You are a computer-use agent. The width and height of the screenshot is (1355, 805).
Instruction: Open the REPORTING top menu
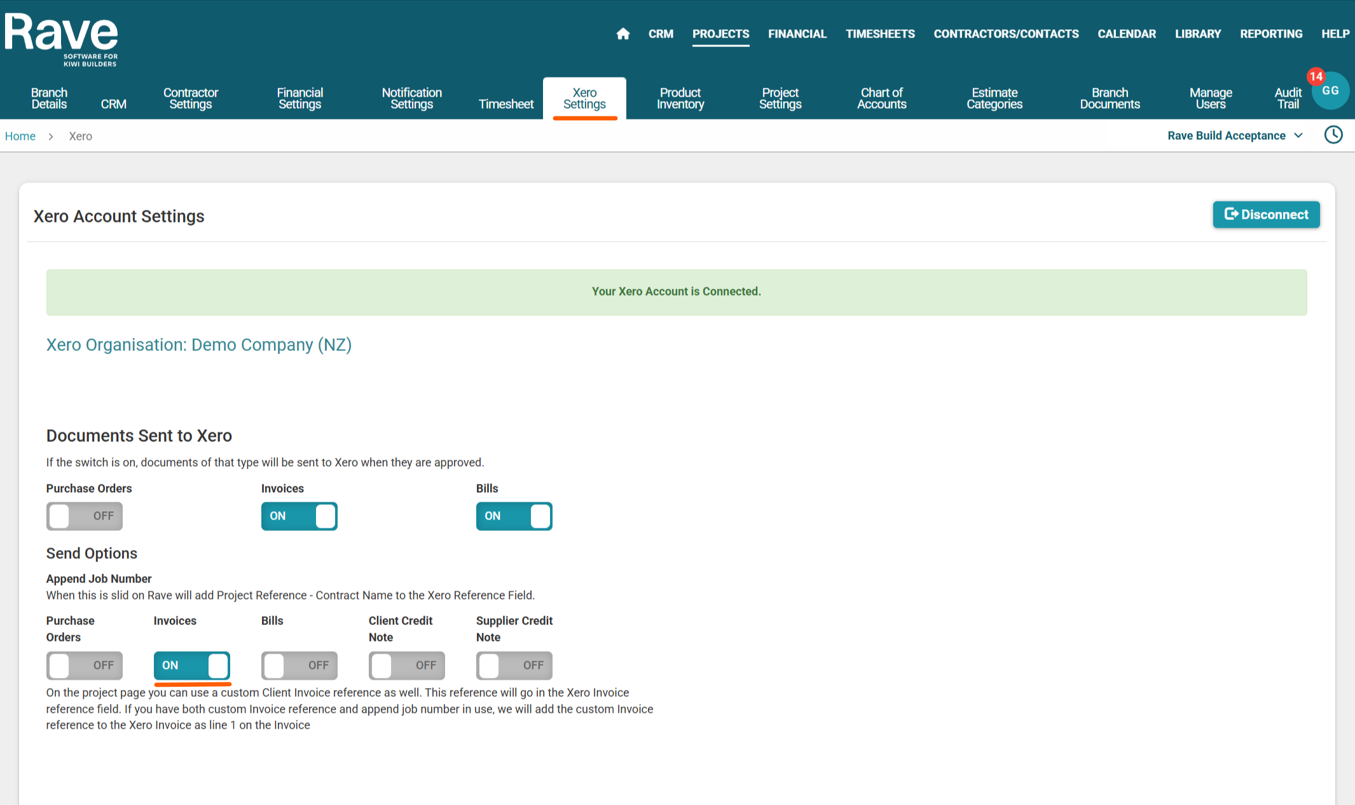tap(1270, 34)
